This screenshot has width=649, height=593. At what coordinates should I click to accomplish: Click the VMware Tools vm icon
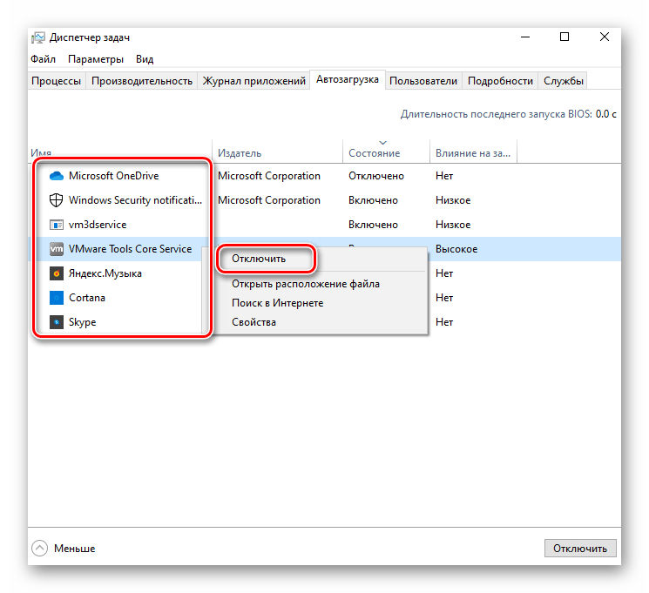click(x=57, y=249)
